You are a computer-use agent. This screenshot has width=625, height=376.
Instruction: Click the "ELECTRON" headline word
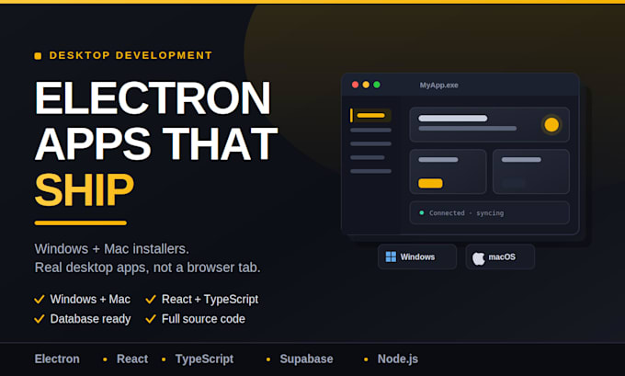point(153,97)
